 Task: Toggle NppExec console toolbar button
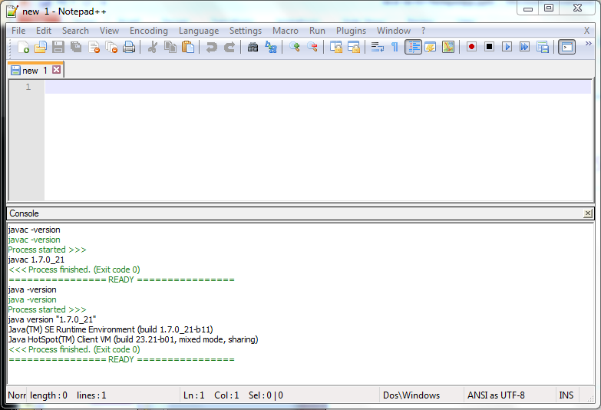pyautogui.click(x=566, y=47)
